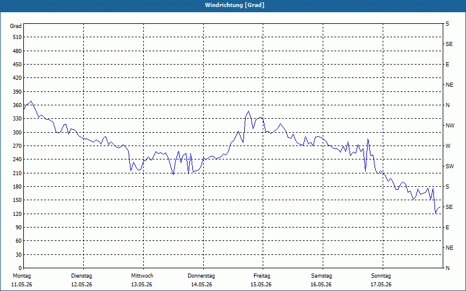
Task: Click the date 12.05.26
Action: (82, 285)
